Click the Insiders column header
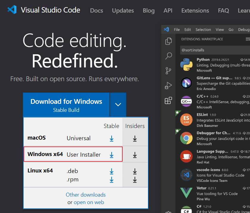Screen dimensions: 250x213 tap(135, 126)
